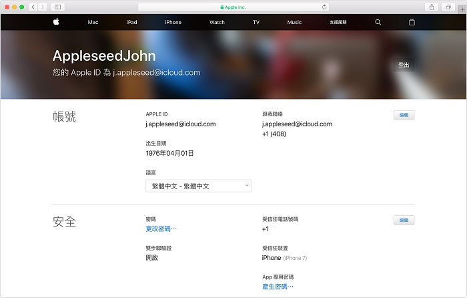The width and height of the screenshot is (467, 298).
Task: Click the Safari address bar
Action: click(x=233, y=7)
